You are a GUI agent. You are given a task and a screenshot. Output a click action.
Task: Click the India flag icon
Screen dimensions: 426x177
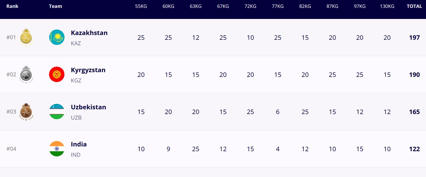[57, 149]
